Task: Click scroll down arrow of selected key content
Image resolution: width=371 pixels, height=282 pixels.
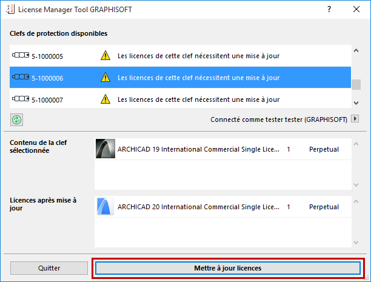Action: (x=356, y=185)
